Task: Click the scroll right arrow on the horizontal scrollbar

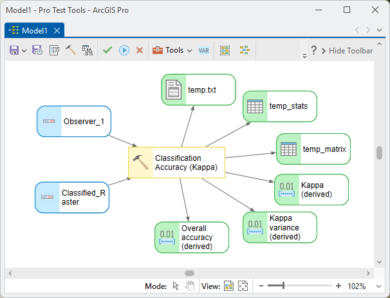Action: tap(368, 273)
